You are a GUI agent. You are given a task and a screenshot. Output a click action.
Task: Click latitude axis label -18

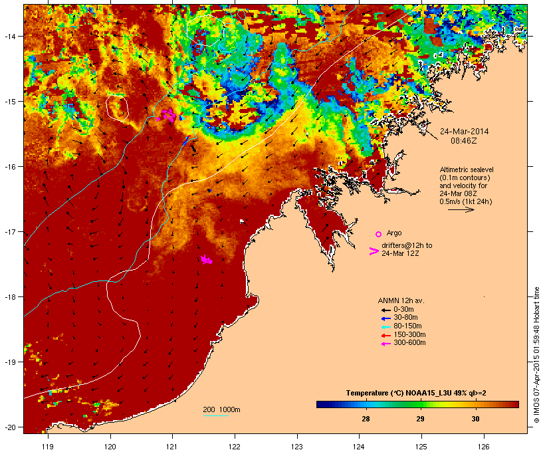(x=9, y=297)
